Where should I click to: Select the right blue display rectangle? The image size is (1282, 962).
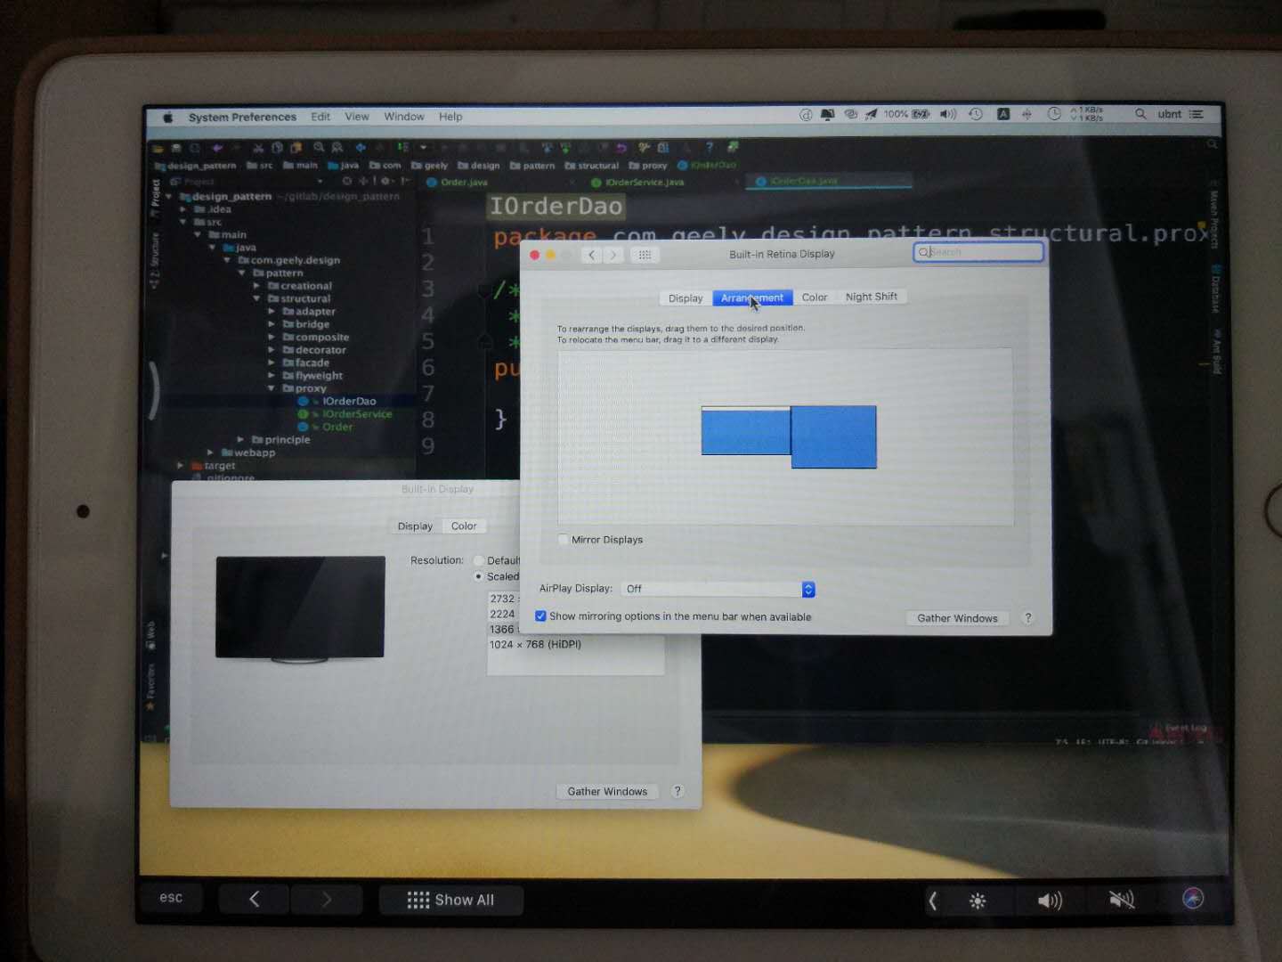(x=834, y=436)
